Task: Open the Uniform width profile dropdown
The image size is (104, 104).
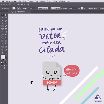Action: click(x=49, y=8)
